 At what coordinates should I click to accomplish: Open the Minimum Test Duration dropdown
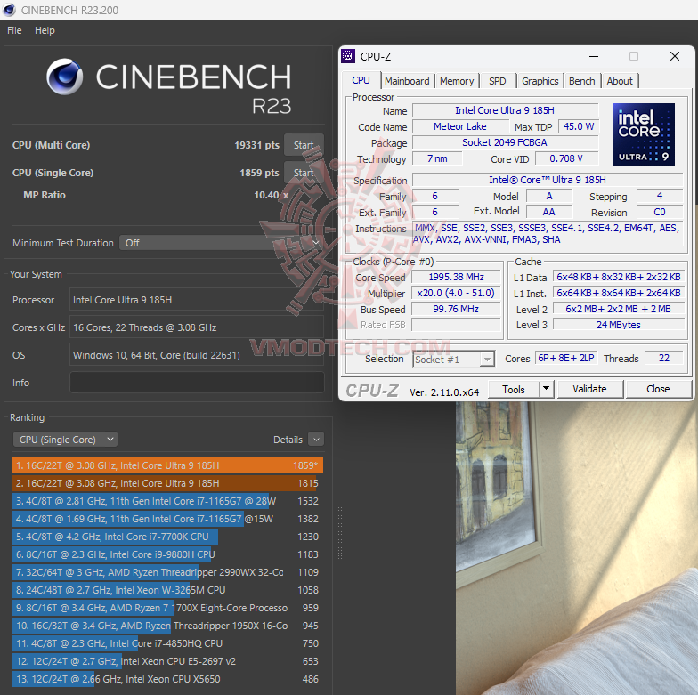click(x=221, y=243)
